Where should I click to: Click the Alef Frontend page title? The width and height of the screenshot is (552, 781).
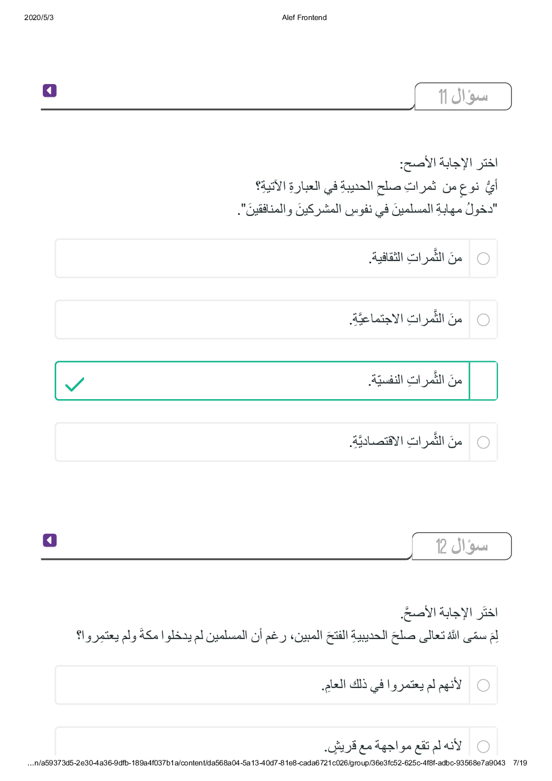point(304,18)
